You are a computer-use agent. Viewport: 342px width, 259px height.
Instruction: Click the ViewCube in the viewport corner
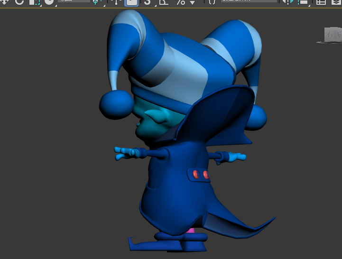[x=332, y=35]
